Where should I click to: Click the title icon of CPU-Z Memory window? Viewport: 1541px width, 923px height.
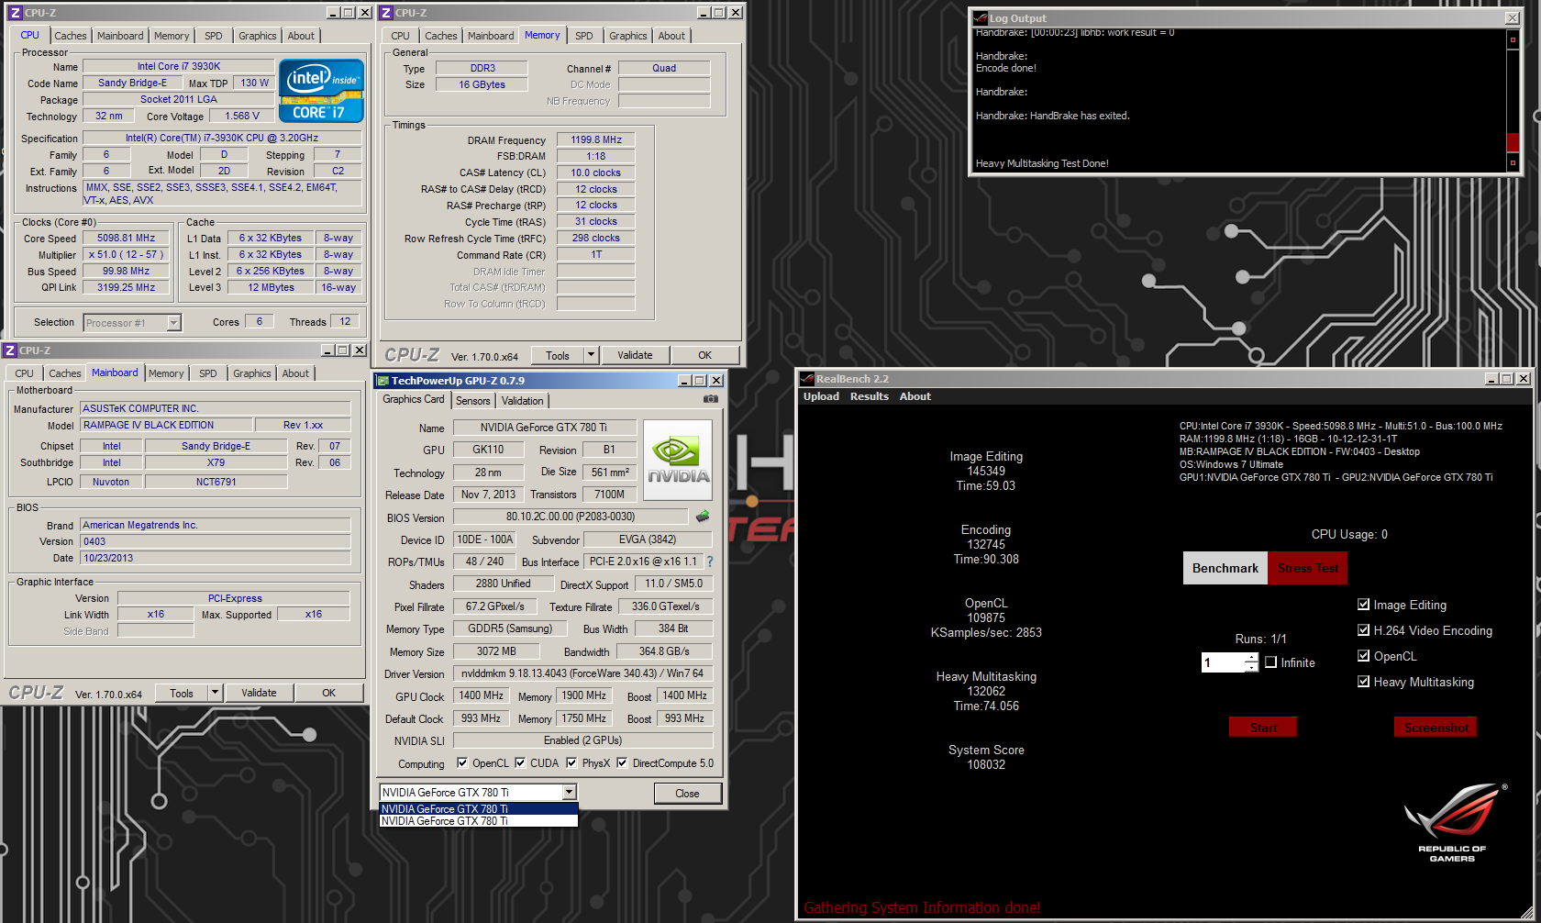(x=386, y=13)
